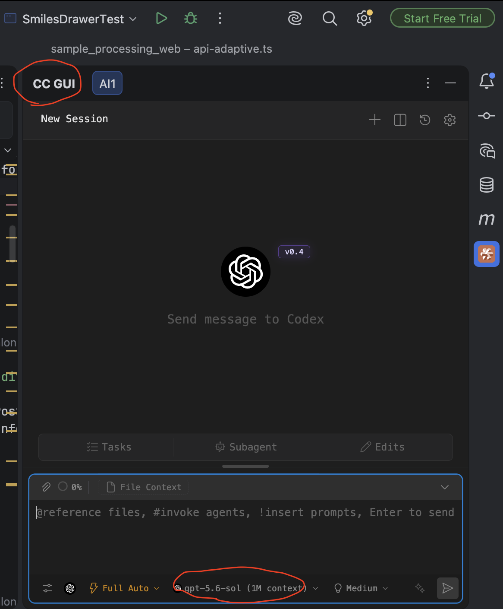Open CC GUI plugin sidebar icon
Viewport: 503px width, 609px height.
click(487, 254)
